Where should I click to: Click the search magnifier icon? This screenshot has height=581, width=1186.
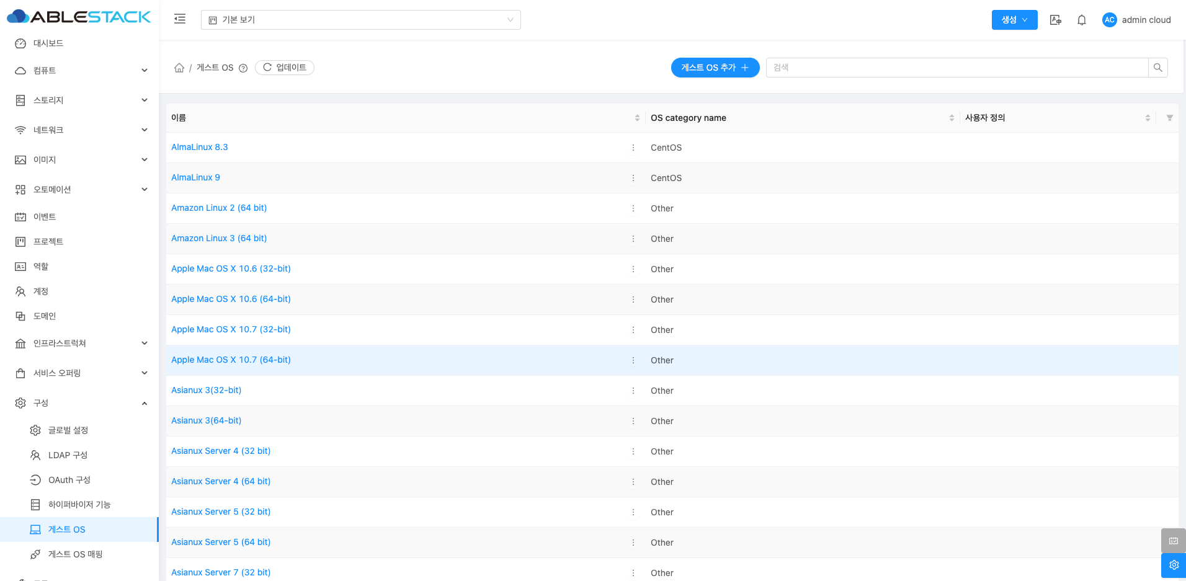click(1157, 68)
